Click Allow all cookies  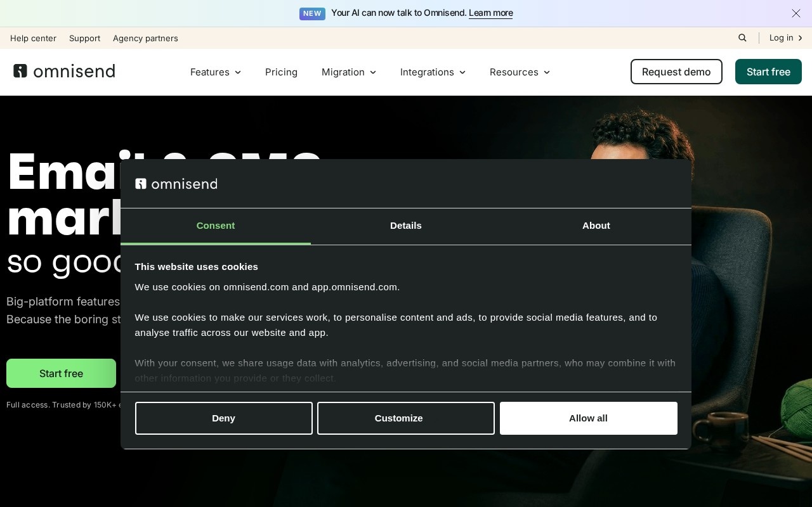pyautogui.click(x=589, y=418)
